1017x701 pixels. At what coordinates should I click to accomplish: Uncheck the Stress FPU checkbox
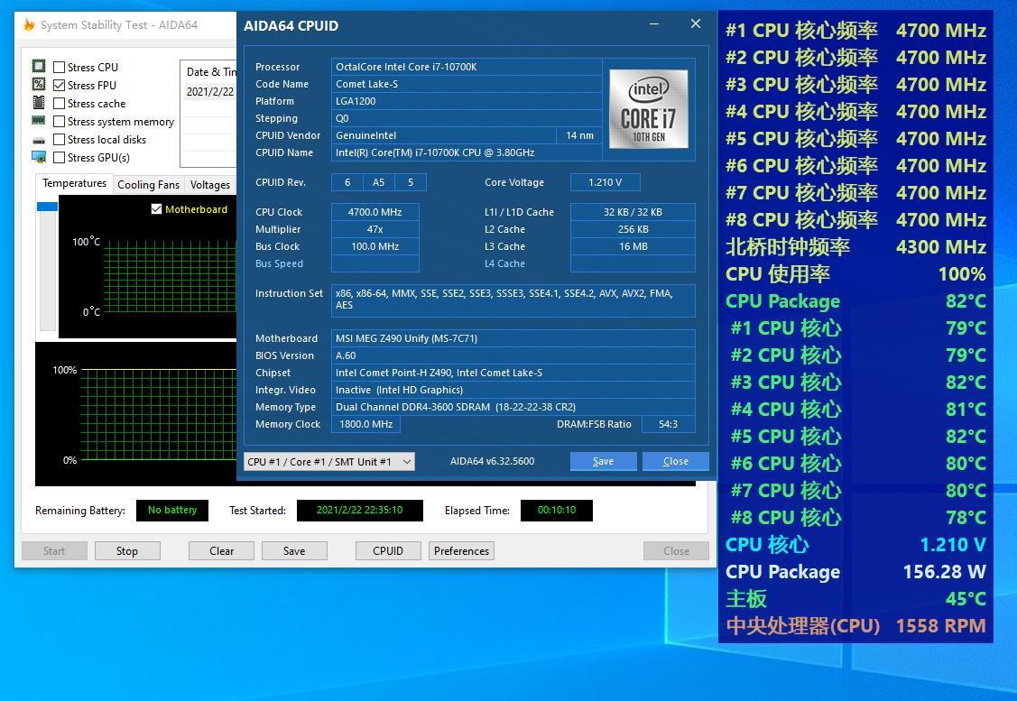(60, 85)
